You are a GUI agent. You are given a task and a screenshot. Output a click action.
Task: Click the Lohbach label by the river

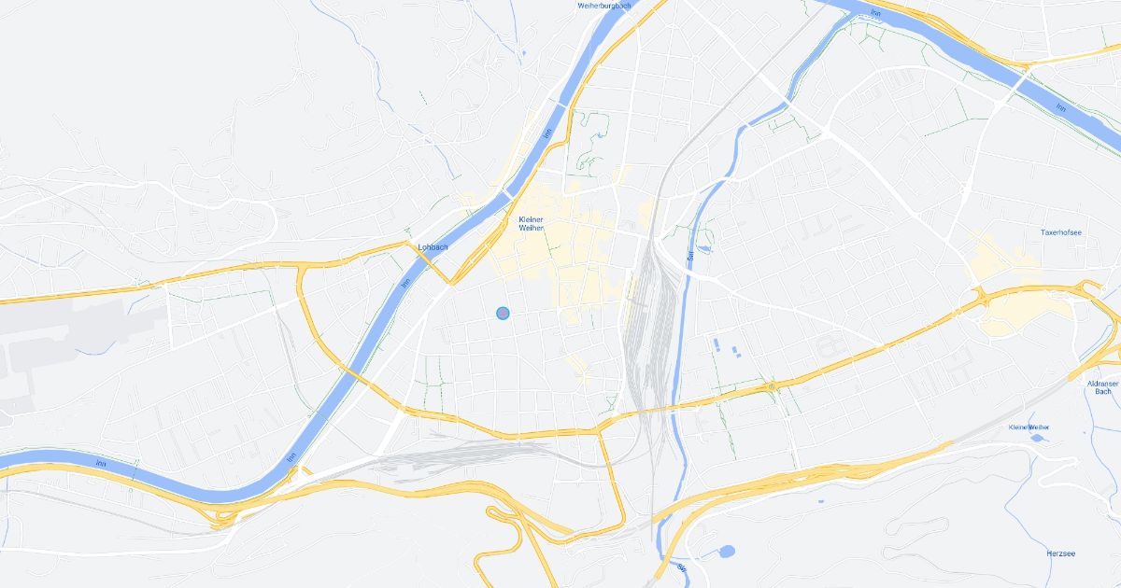click(x=433, y=247)
